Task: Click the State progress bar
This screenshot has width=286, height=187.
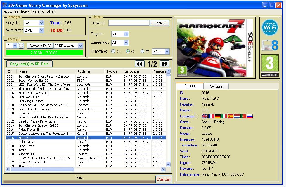Action: pos(79,181)
